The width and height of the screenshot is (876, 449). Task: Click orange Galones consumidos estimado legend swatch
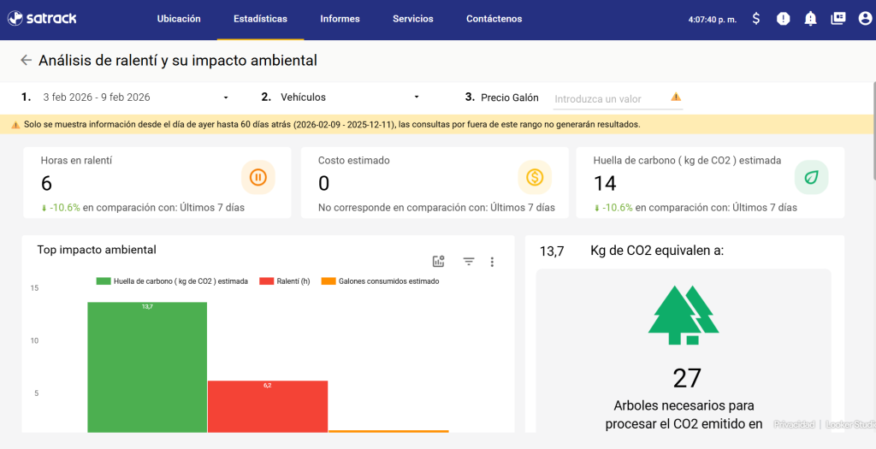328,281
